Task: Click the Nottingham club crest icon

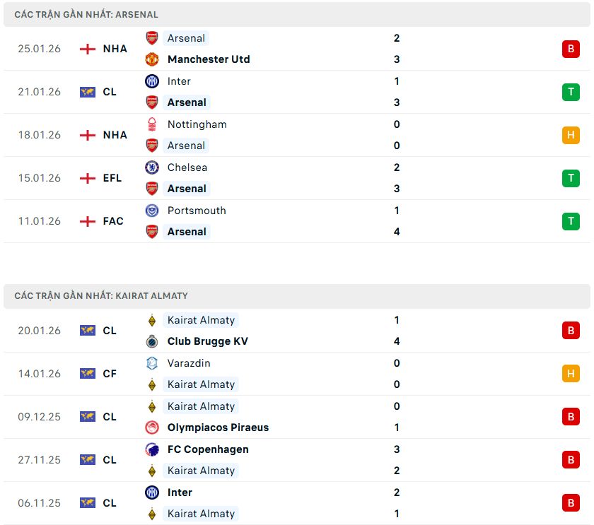Action: click(x=152, y=124)
